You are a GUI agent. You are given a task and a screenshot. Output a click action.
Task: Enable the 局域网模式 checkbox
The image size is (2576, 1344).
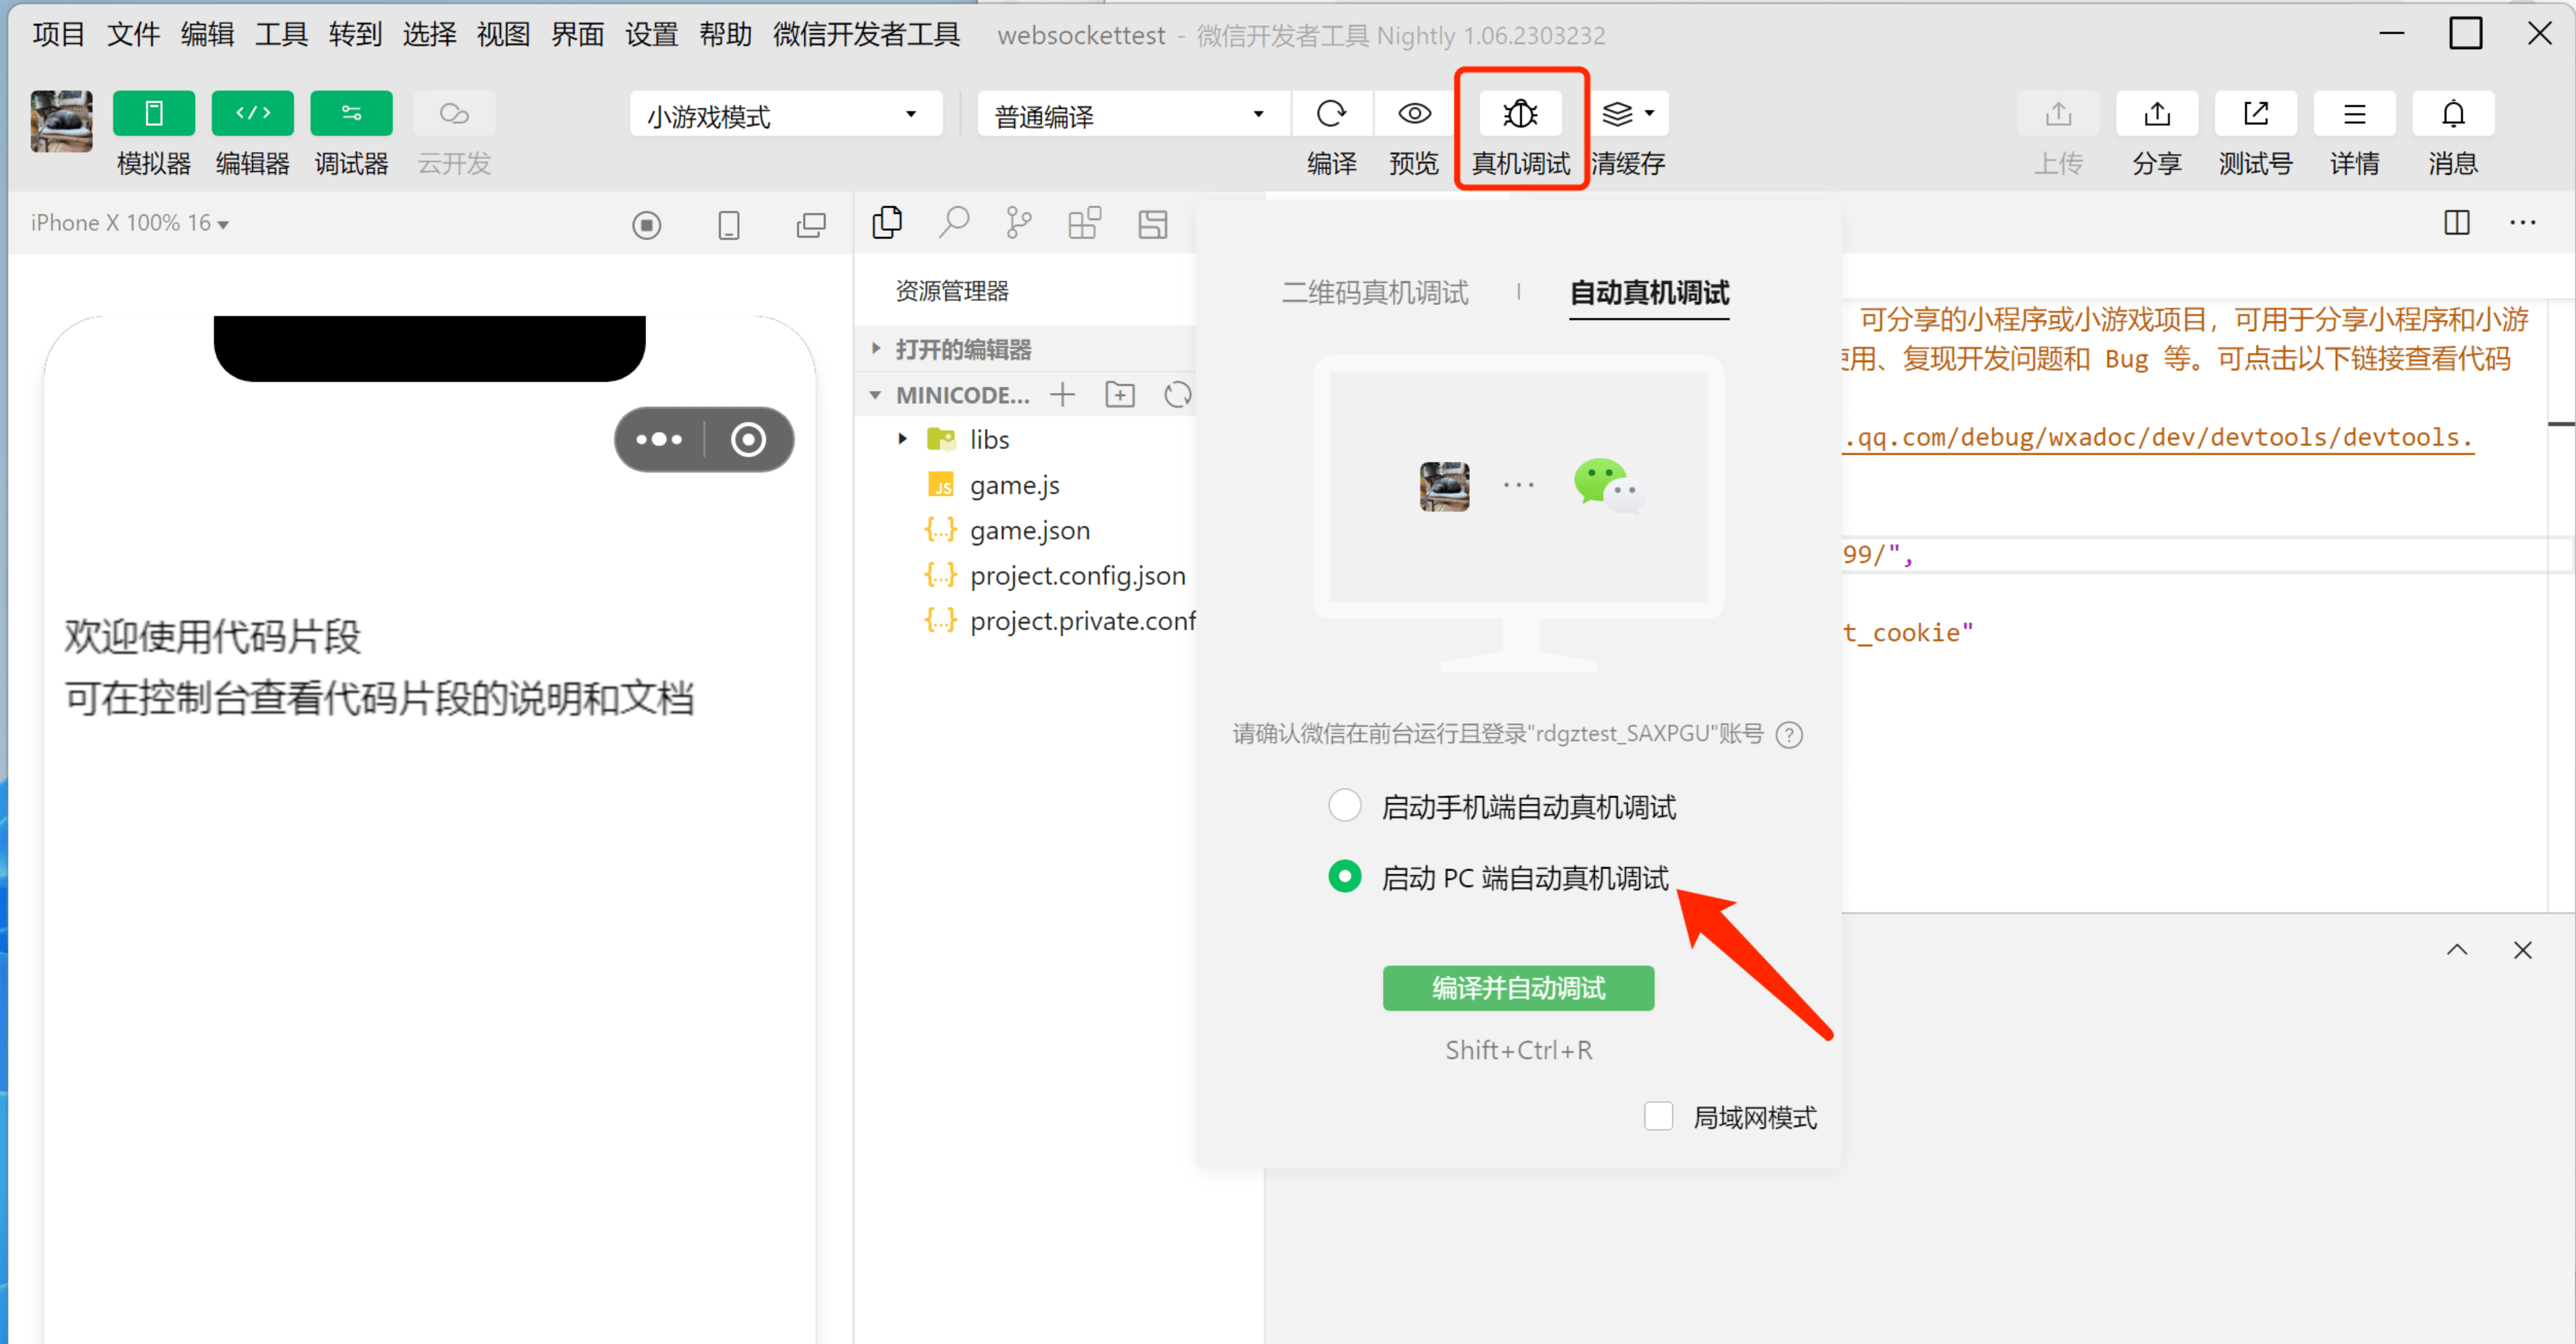click(1659, 1116)
